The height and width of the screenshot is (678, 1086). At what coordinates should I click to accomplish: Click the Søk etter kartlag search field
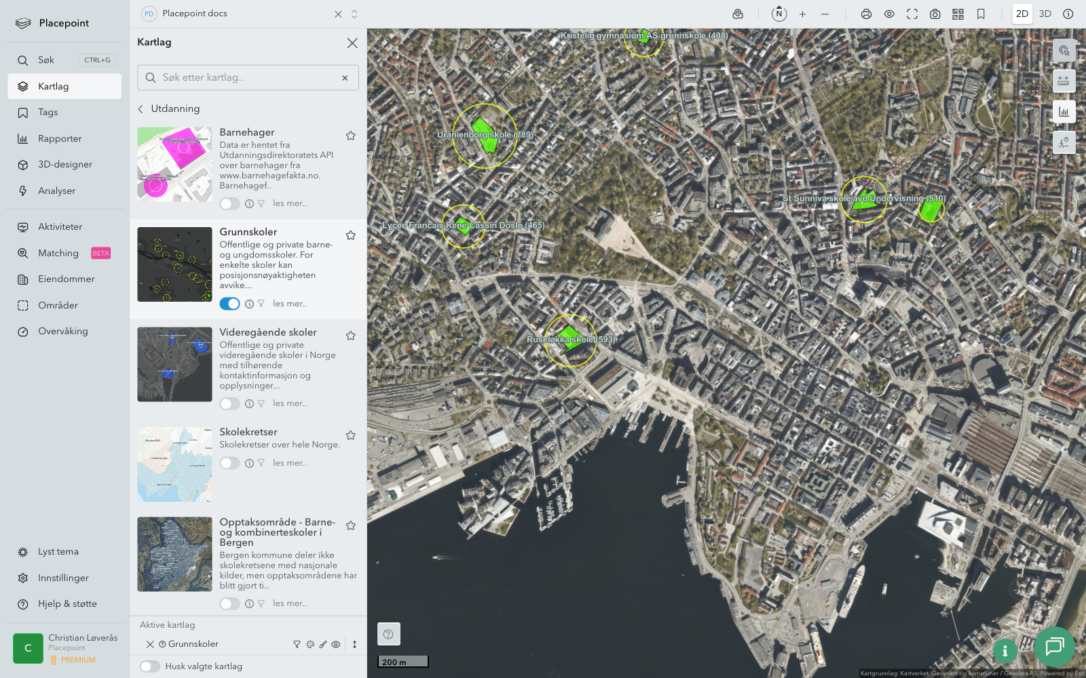[x=248, y=78]
